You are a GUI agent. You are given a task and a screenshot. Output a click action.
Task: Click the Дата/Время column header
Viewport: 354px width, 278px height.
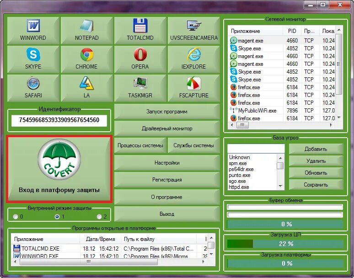[x=101, y=239]
